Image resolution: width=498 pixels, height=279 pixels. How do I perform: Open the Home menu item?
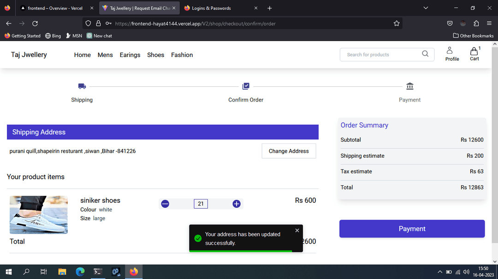click(82, 55)
